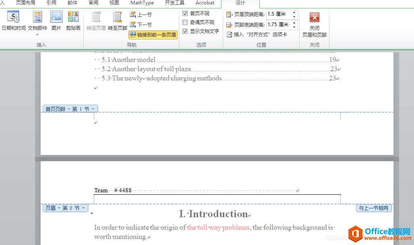Open the MathType tab
414x245 pixels.
(x=142, y=3)
